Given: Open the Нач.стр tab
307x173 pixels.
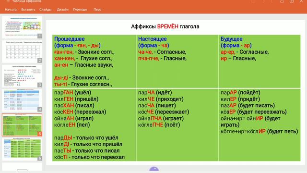Looking at the screenshot, I should tap(11, 10).
